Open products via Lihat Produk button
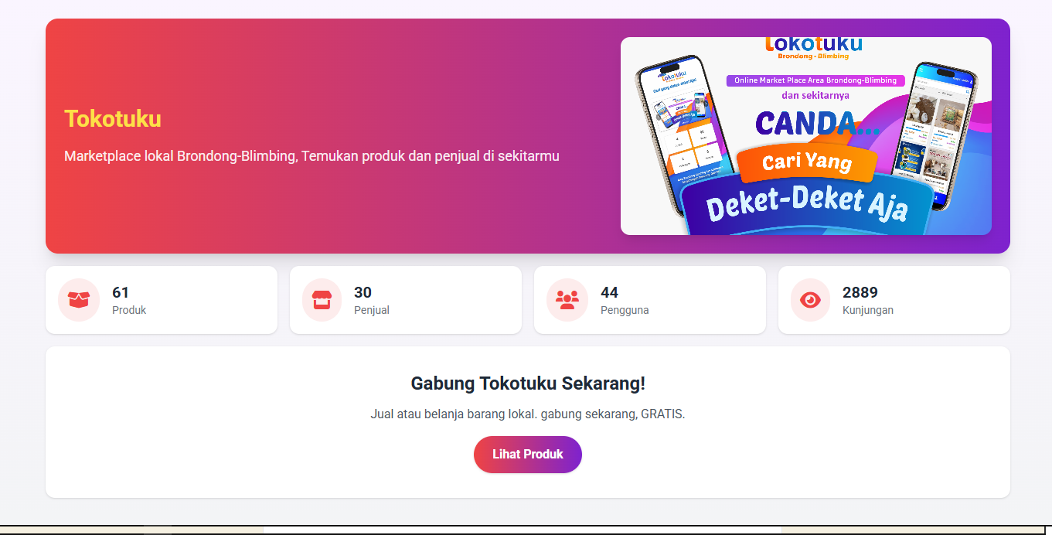Image resolution: width=1052 pixels, height=535 pixels. pyautogui.click(x=528, y=455)
